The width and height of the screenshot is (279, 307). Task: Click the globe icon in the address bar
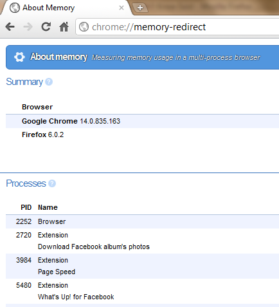(84, 27)
